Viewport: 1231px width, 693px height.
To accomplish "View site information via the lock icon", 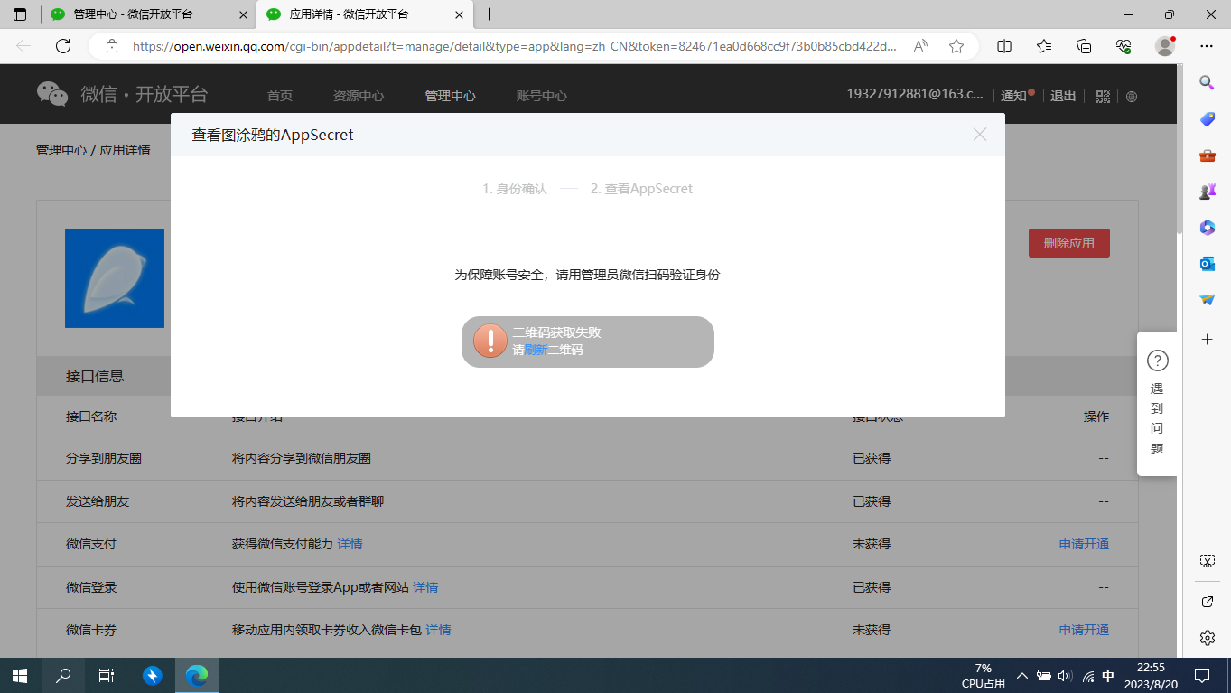I will point(112,46).
